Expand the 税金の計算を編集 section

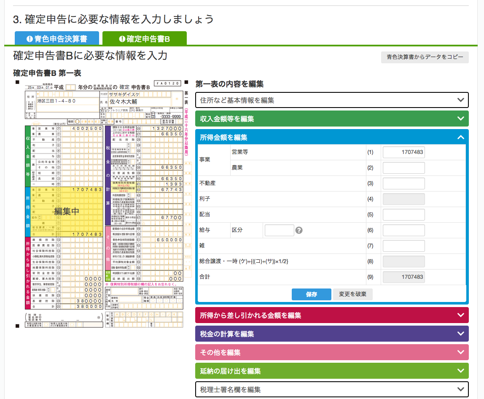point(332,334)
